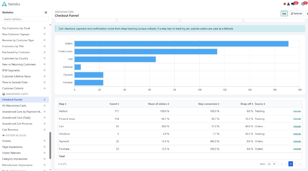Click sidebar scroll down arrow
The width and height of the screenshot is (308, 171).
point(50,169)
